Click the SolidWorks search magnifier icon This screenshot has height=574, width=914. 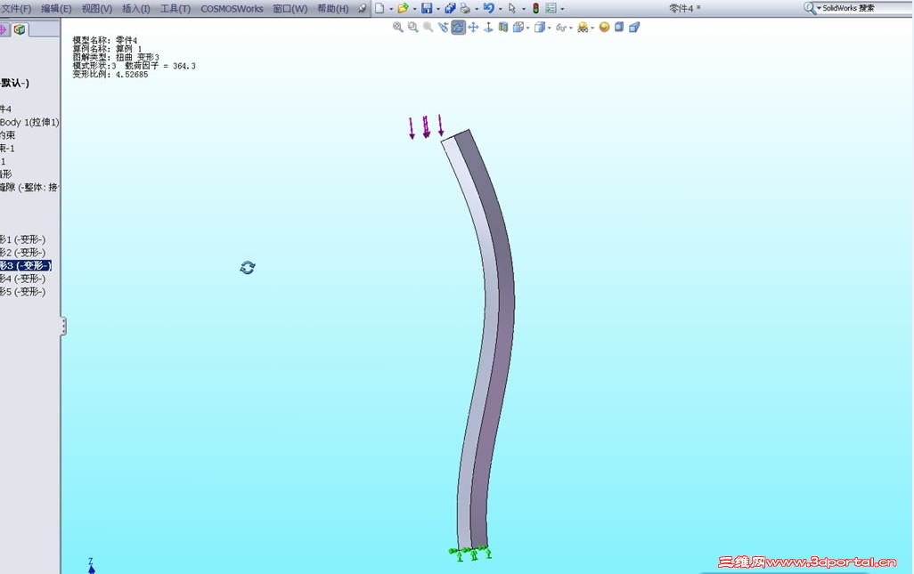pos(809,8)
